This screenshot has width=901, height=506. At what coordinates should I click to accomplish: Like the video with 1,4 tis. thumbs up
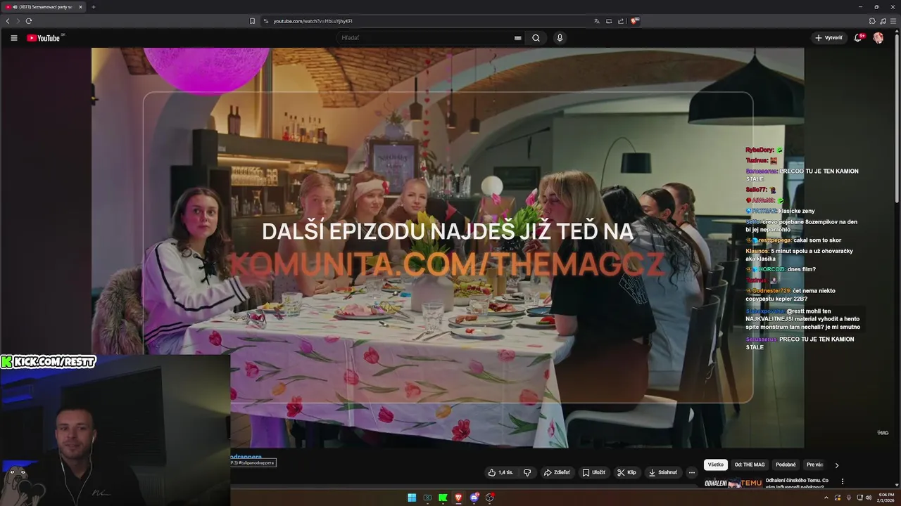pyautogui.click(x=500, y=472)
